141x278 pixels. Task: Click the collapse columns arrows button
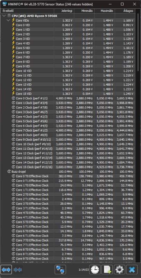[x=18, y=270]
